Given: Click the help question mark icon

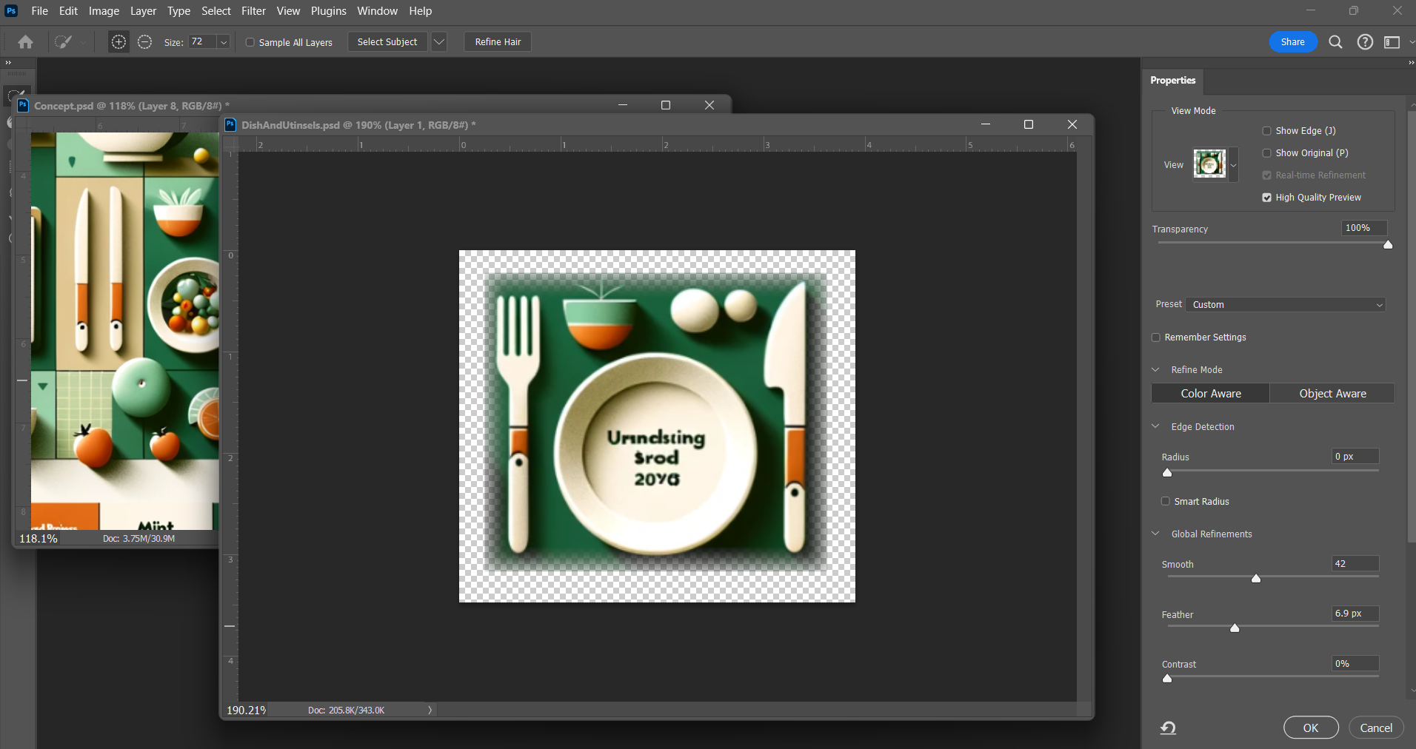Looking at the screenshot, I should coord(1363,42).
